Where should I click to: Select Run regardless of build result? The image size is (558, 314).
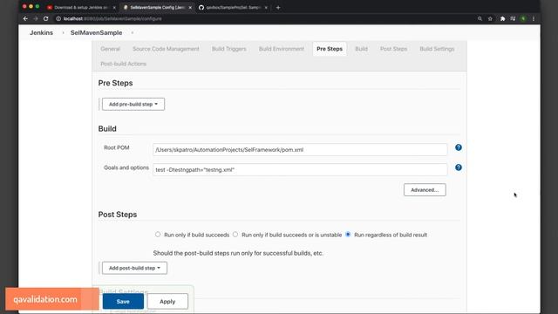(x=348, y=235)
